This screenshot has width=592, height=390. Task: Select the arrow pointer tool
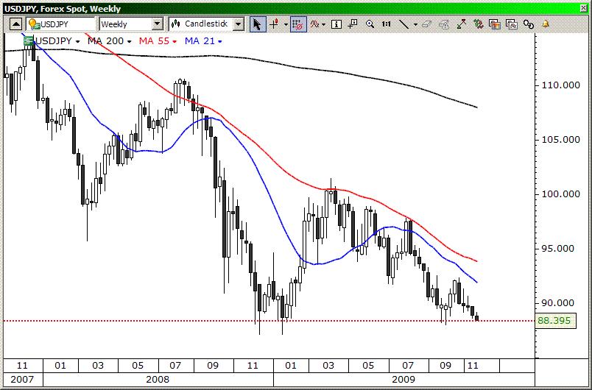click(x=258, y=24)
